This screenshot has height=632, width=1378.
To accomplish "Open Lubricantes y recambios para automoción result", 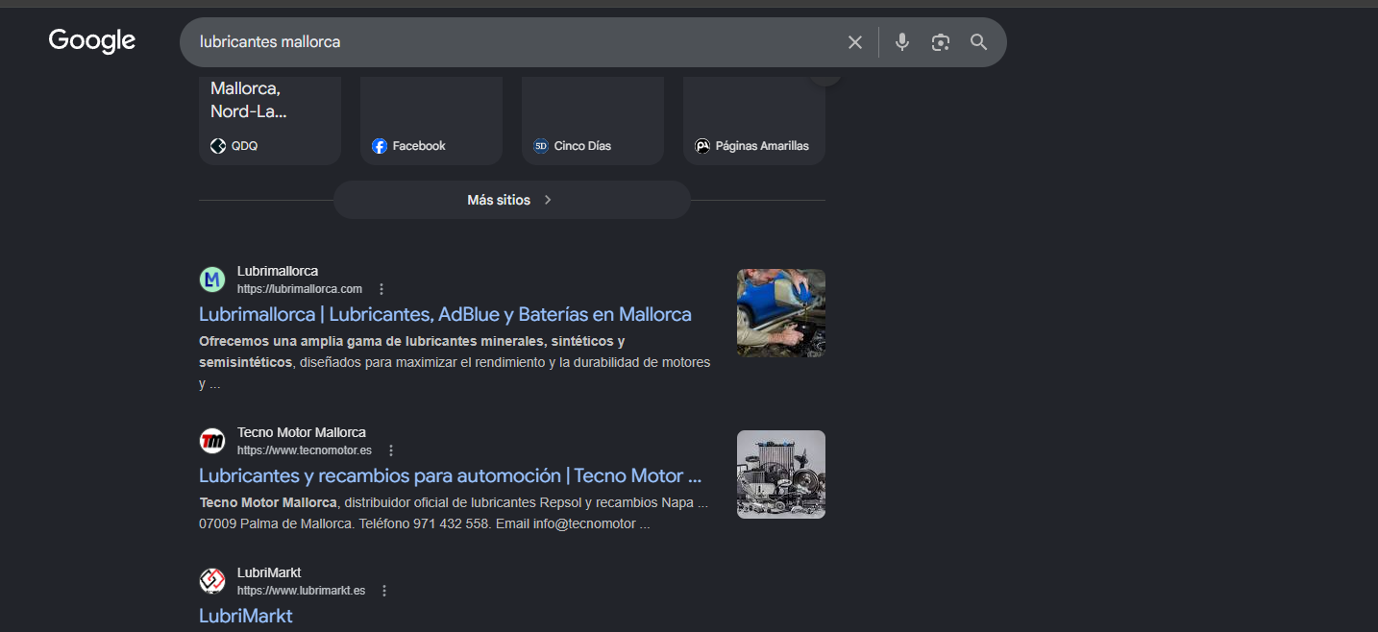I will pos(451,475).
